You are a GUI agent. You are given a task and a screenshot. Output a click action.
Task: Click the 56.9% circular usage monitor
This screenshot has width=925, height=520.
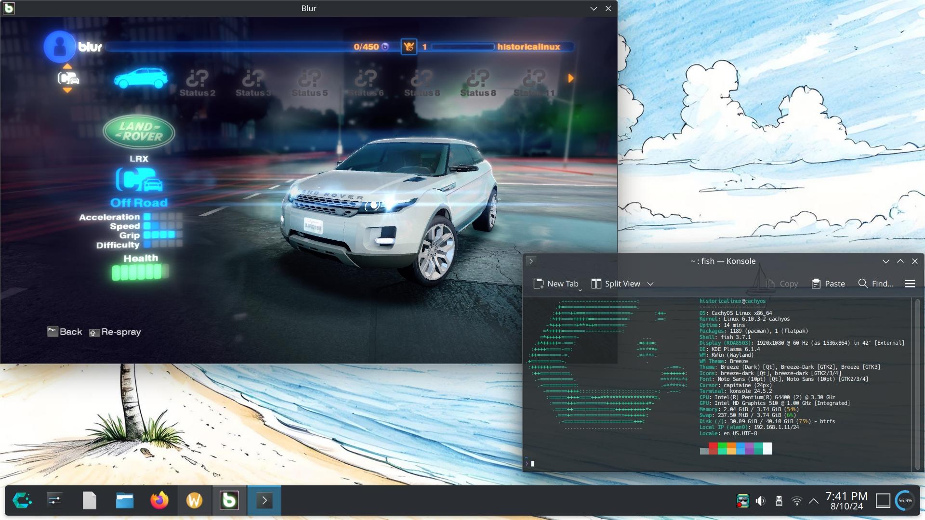[905, 501]
